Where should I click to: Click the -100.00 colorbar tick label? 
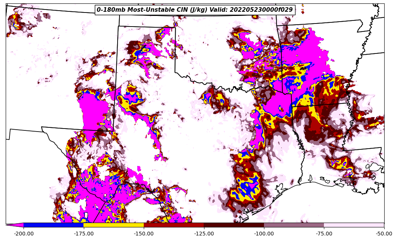pyautogui.click(x=264, y=234)
